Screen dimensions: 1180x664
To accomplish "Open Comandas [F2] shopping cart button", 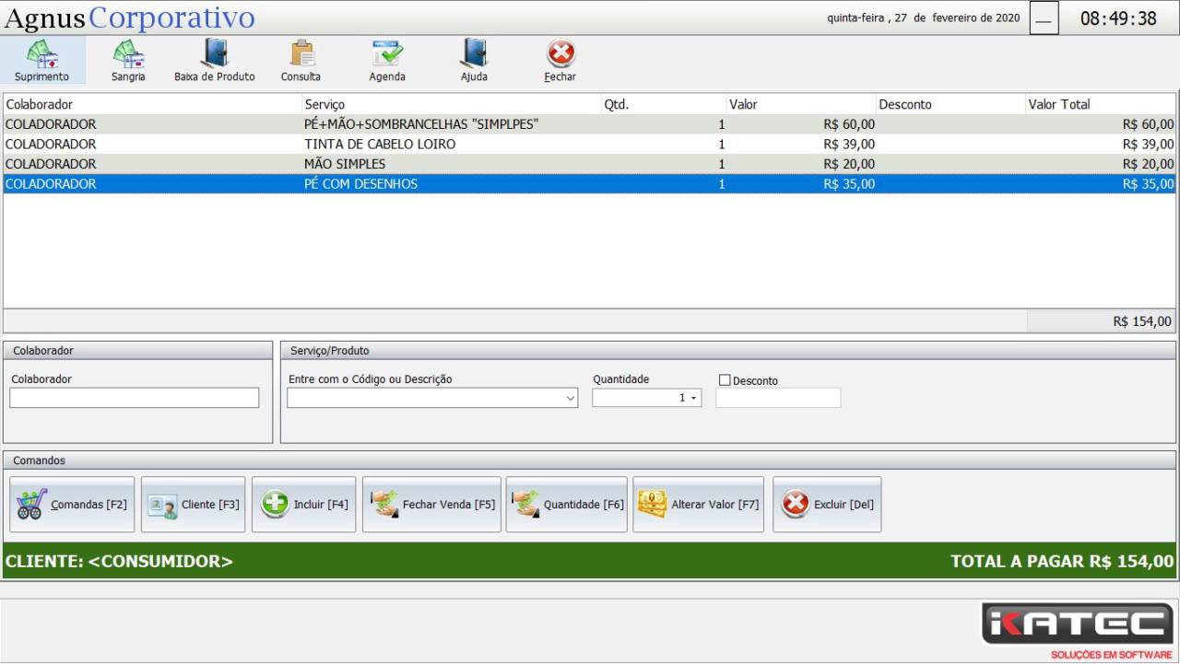I will coord(72,505).
